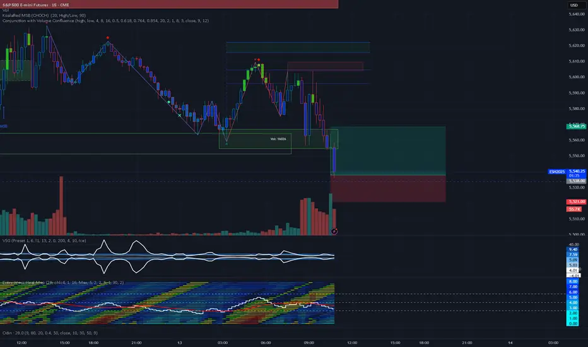Click the red diamond marker near 18:00 peak
The image size is (588, 347).
(x=108, y=38)
